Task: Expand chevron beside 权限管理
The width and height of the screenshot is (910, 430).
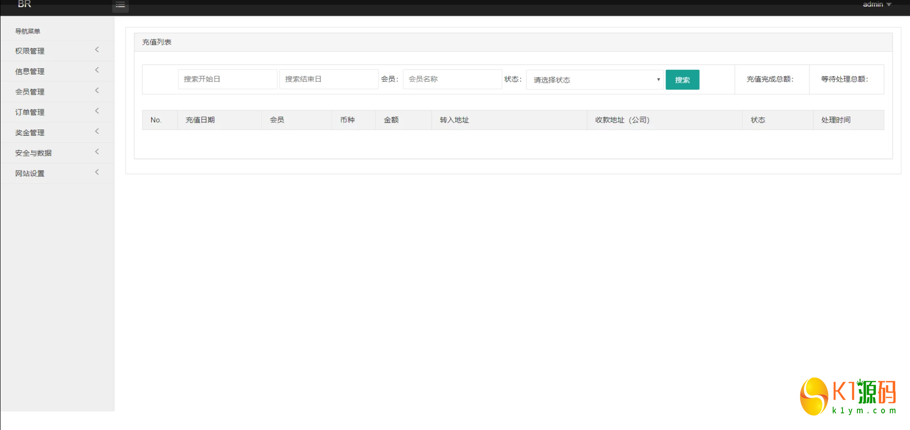Action: 97,50
